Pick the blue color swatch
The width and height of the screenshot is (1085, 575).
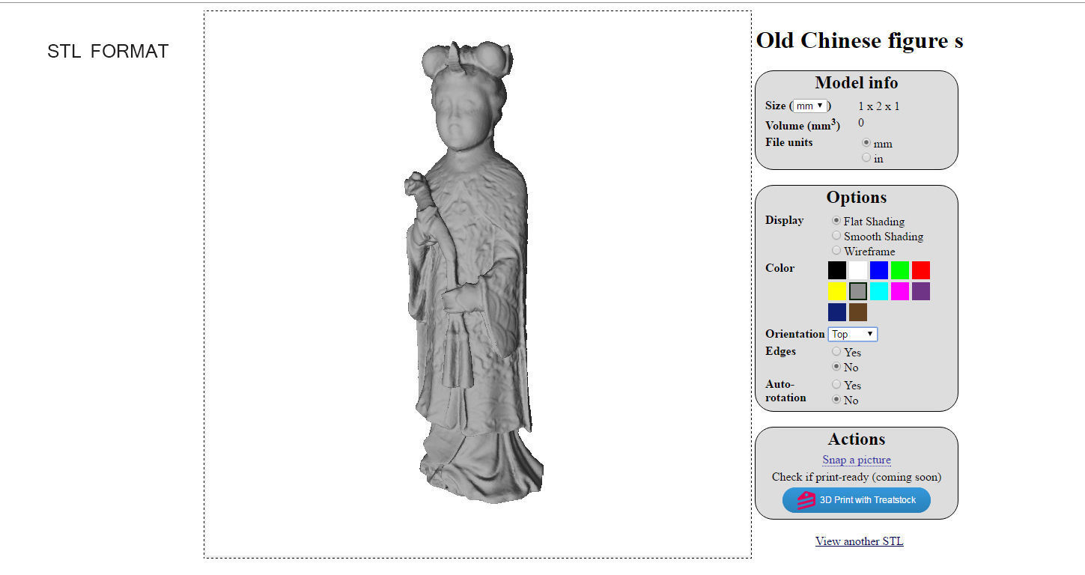879,270
